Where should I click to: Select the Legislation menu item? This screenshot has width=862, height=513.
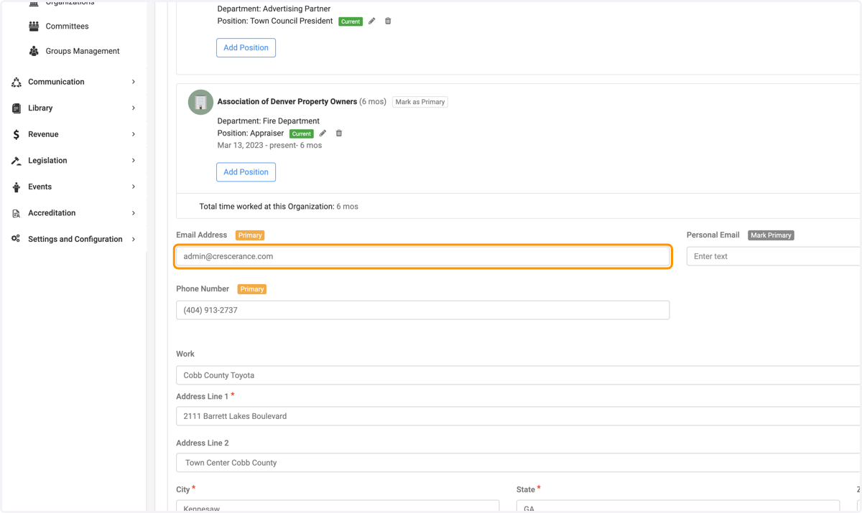47,161
